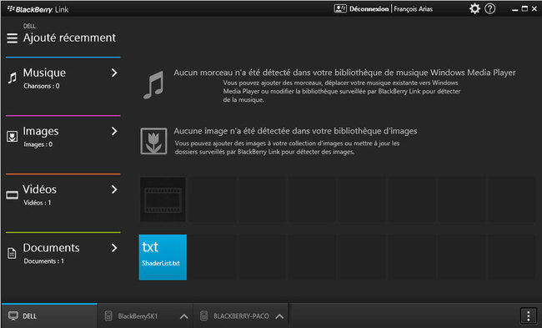Close the BlackBerry Link window
This screenshot has height=328, width=542.
click(534, 8)
